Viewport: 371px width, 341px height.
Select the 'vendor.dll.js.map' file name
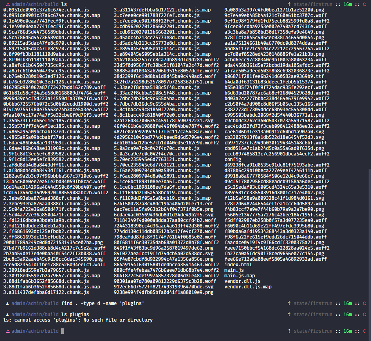tap(248, 287)
